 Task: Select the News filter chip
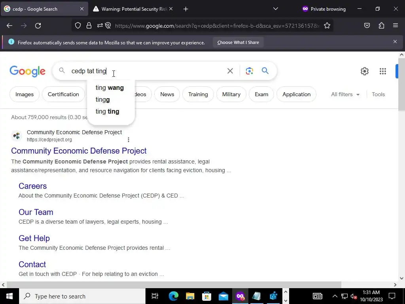coord(167,94)
